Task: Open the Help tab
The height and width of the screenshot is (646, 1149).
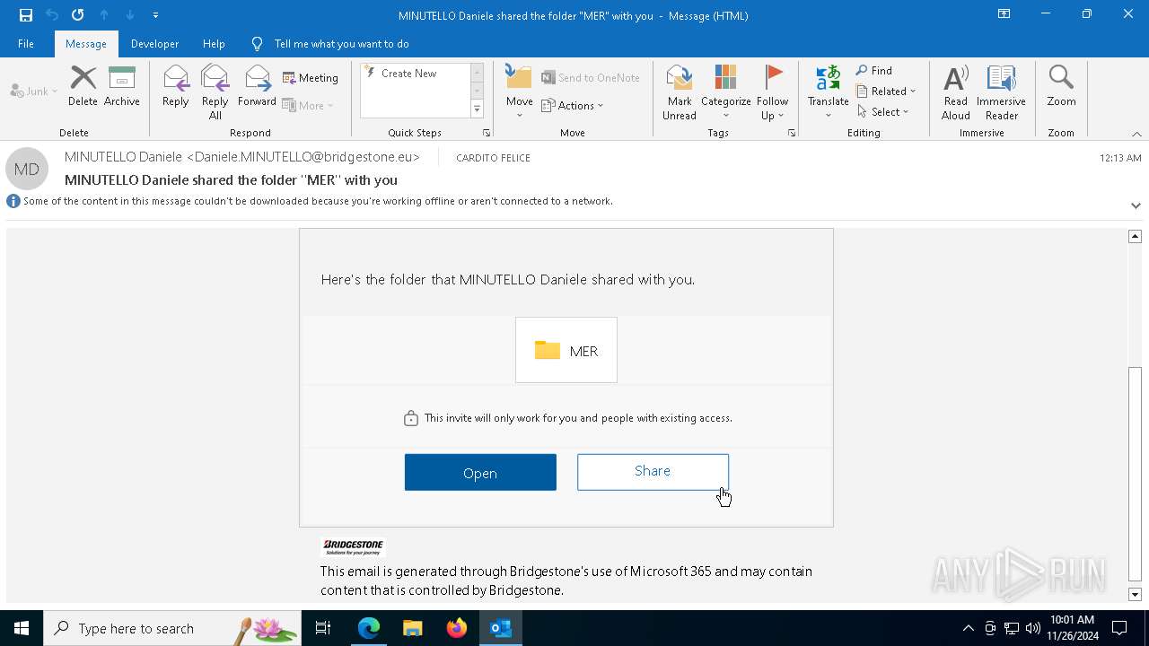Action: (x=214, y=43)
